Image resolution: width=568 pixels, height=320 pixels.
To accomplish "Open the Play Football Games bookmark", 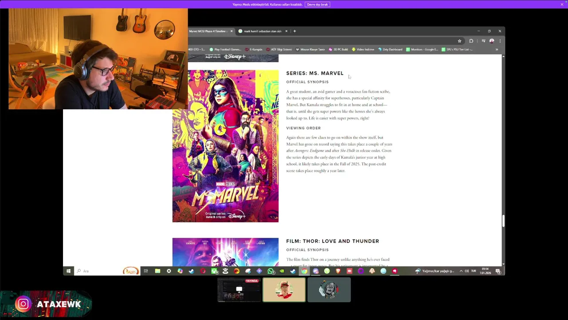I will click(225, 49).
